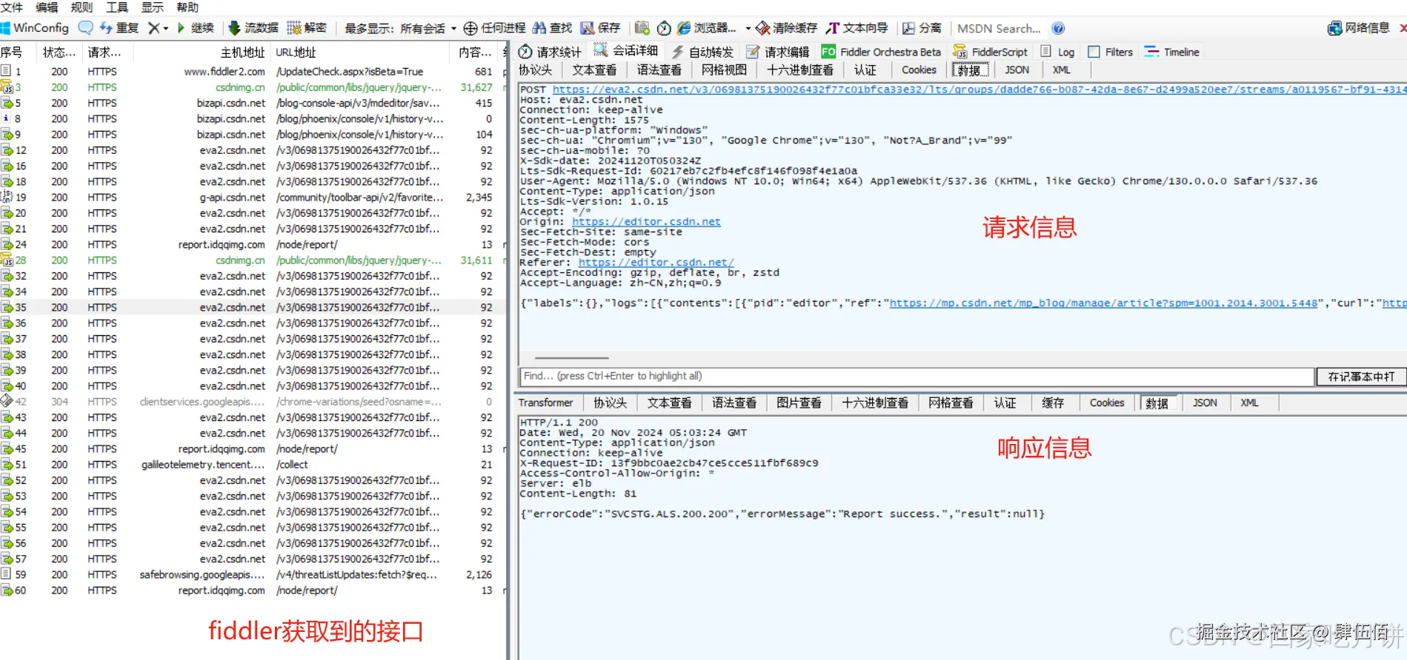
Task: Click the 在记事本中打开 button
Action: [1360, 377]
